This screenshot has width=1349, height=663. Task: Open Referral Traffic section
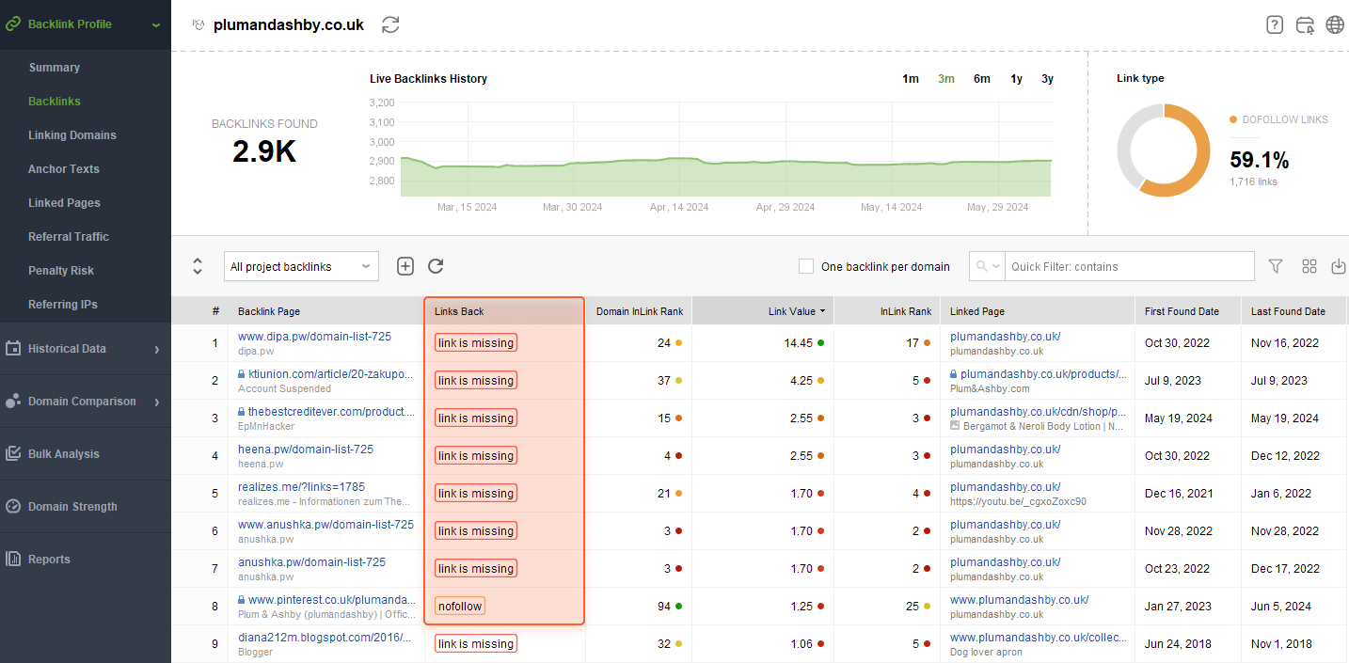tap(69, 237)
